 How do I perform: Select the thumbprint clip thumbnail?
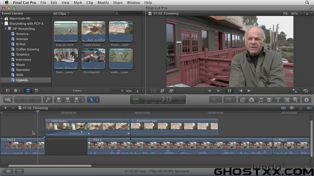(x=93, y=59)
